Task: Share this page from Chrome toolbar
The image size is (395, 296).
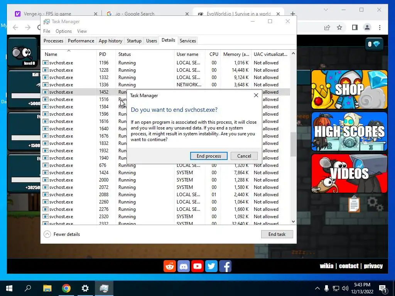Action: (327, 27)
